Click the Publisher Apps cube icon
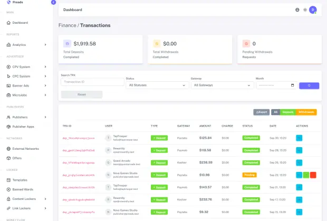Image resolution: width=327 pixels, height=221 pixels. pyautogui.click(x=8, y=127)
